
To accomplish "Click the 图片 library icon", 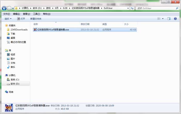I will [x=8, y=59].
